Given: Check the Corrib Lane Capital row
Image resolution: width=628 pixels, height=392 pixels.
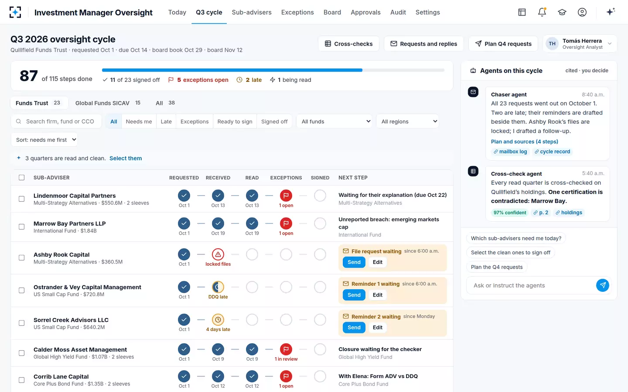Looking at the screenshot, I should (21, 380).
